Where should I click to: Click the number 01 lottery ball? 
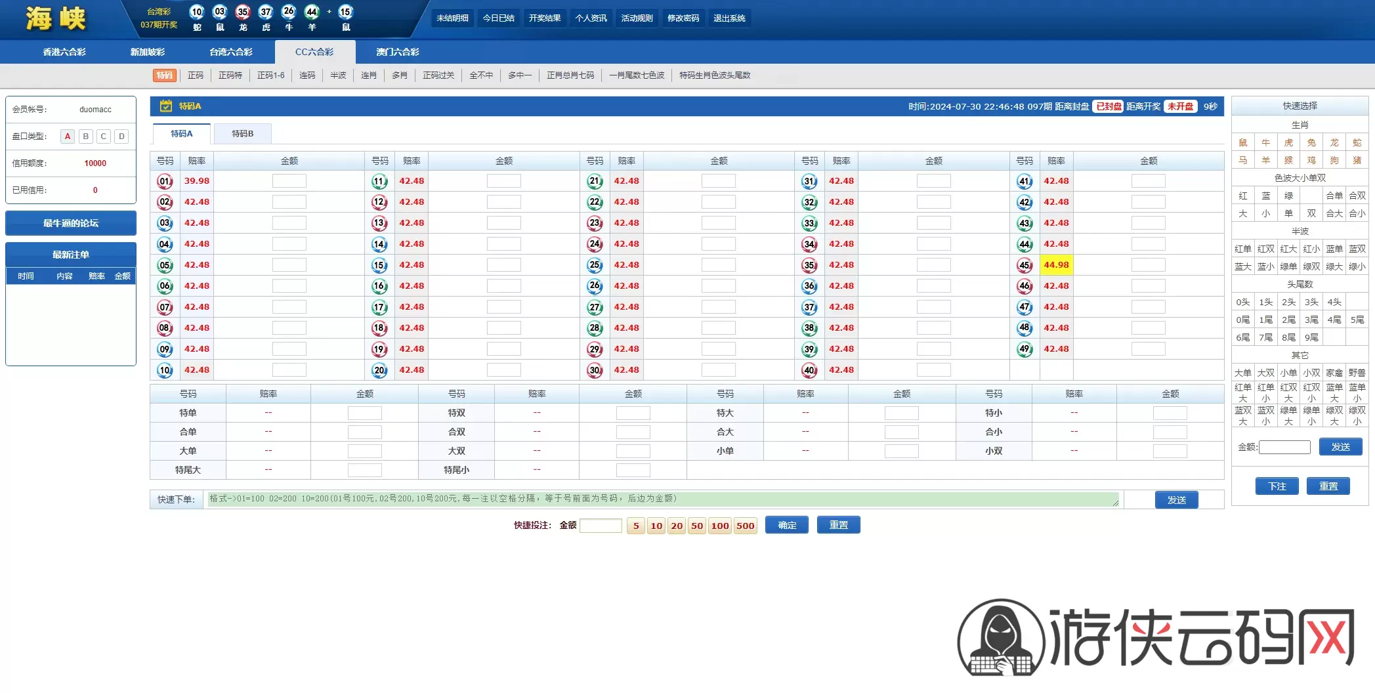click(x=165, y=181)
